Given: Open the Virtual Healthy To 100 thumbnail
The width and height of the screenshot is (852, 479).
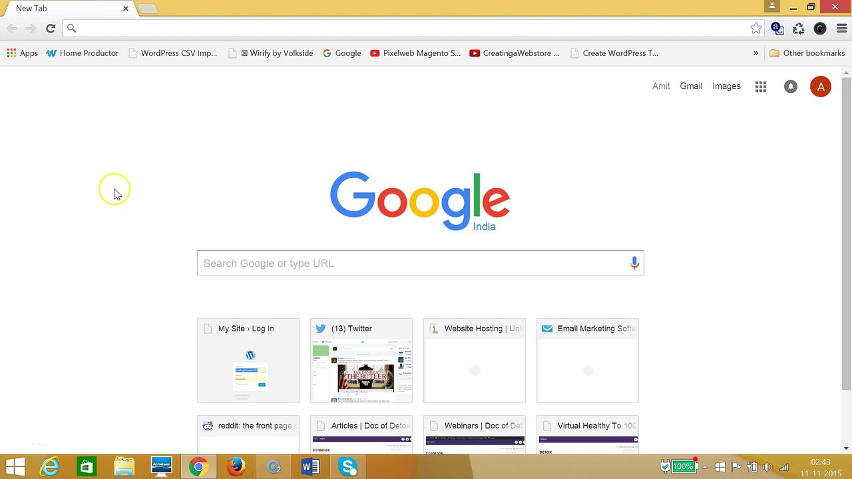Looking at the screenshot, I should (588, 434).
